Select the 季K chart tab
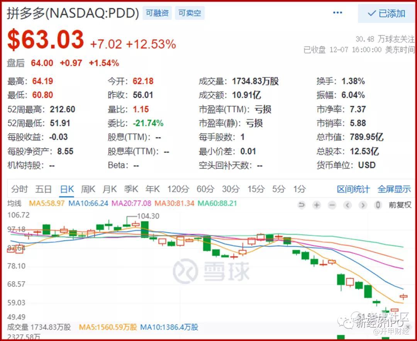 click(131, 189)
